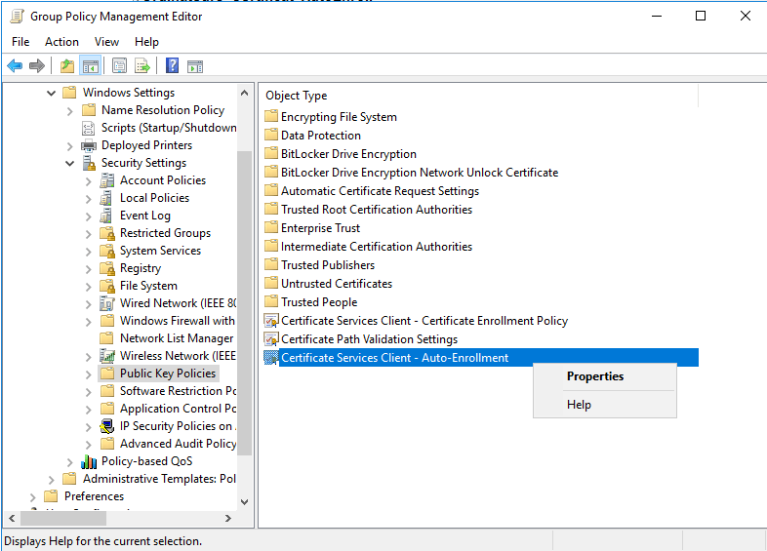Select Trusted People entry
The height and width of the screenshot is (551, 767).
pos(319,302)
